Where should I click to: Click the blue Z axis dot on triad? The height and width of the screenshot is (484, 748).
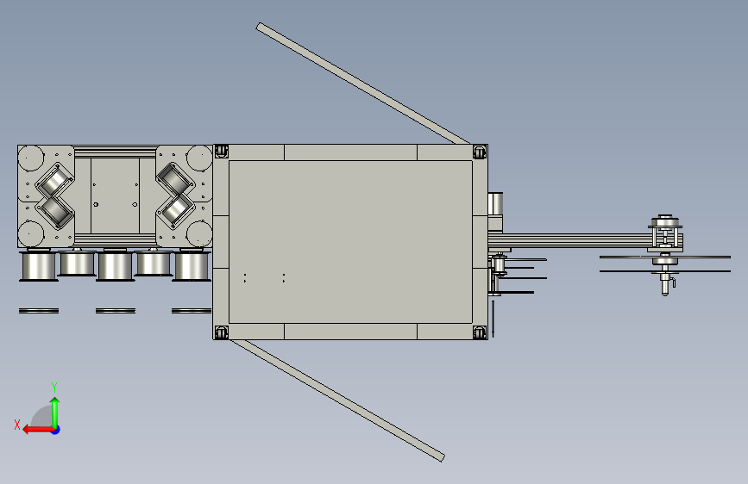point(56,430)
